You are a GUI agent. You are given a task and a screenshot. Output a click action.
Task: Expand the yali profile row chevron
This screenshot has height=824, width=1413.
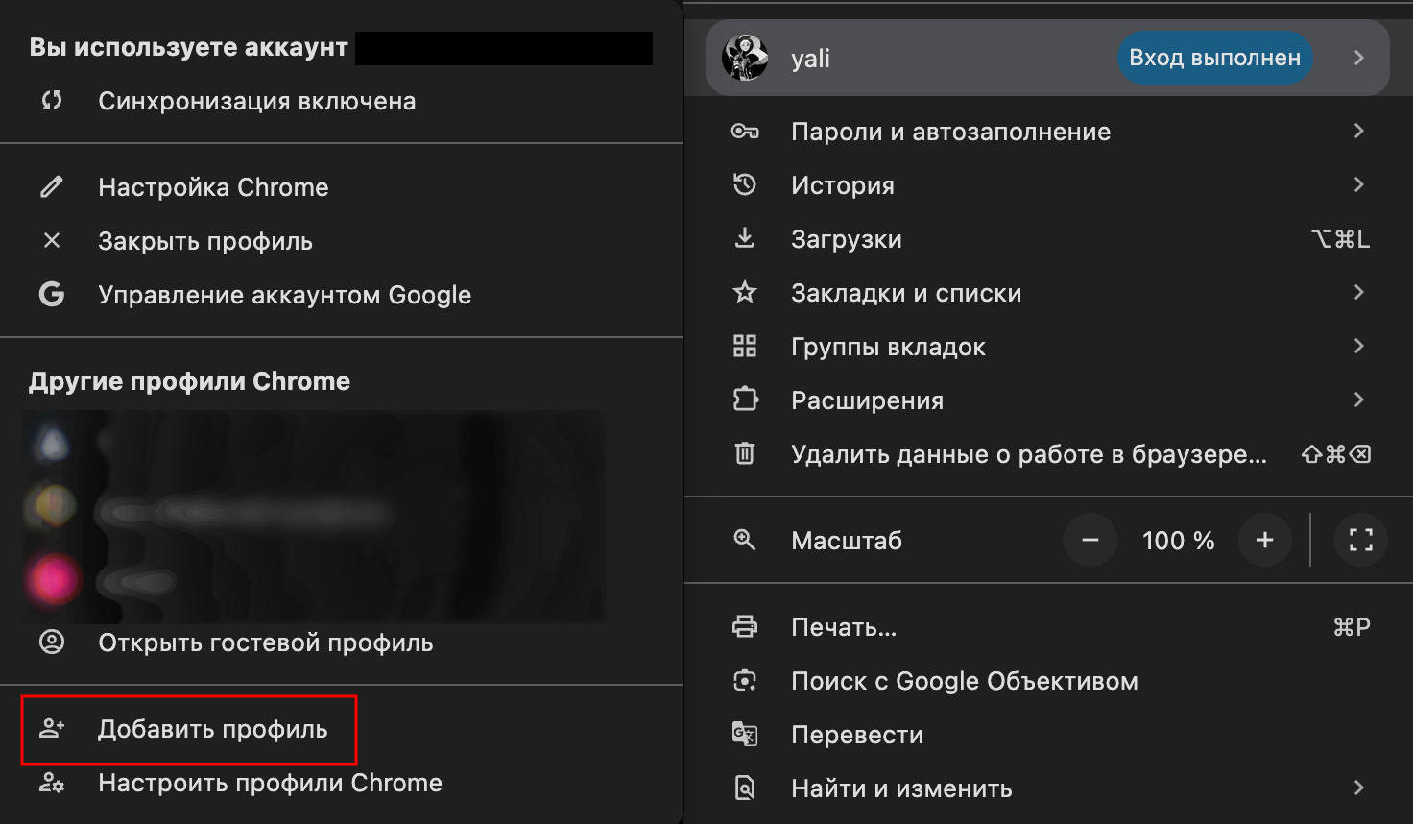[x=1358, y=58]
